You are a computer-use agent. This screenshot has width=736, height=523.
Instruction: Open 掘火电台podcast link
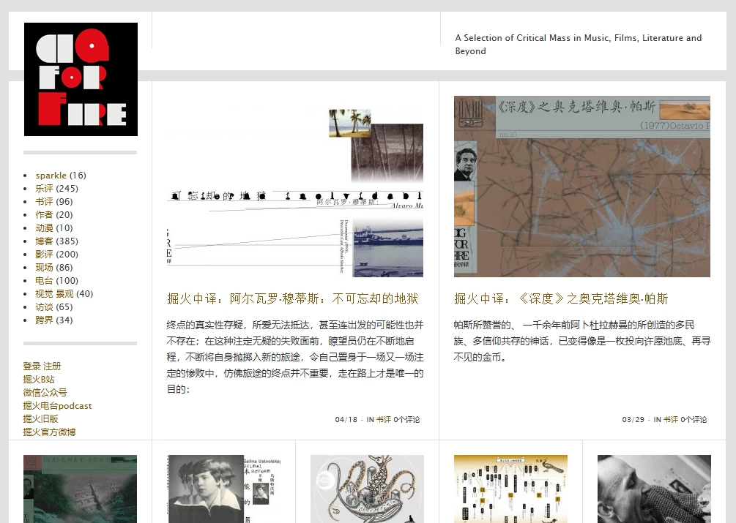coord(57,406)
